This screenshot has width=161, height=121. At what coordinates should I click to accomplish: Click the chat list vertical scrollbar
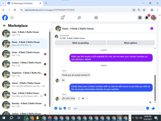tap(50, 69)
